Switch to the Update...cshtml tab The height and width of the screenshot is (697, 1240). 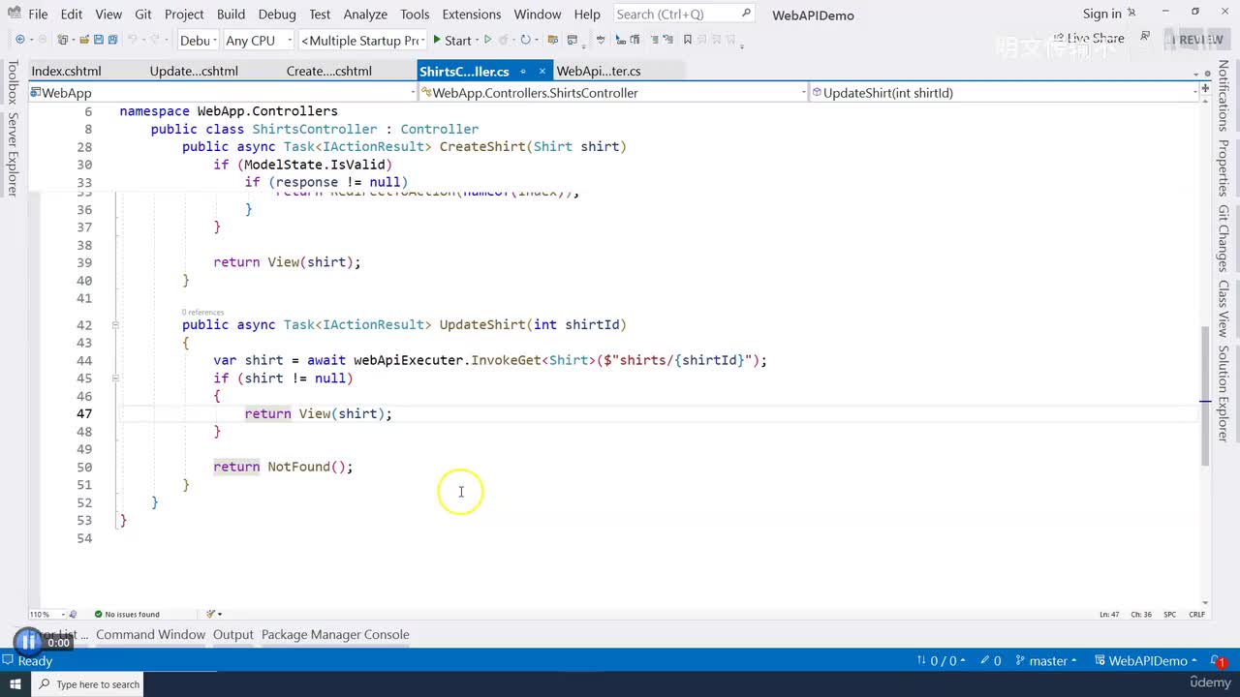194,71
